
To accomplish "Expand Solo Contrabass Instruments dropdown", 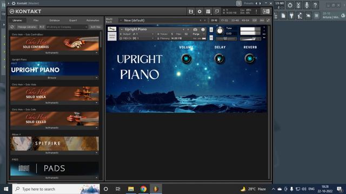I will pyautogui.click(x=96, y=53).
